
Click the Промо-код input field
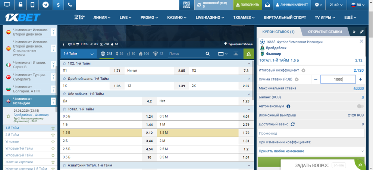coord(311,133)
